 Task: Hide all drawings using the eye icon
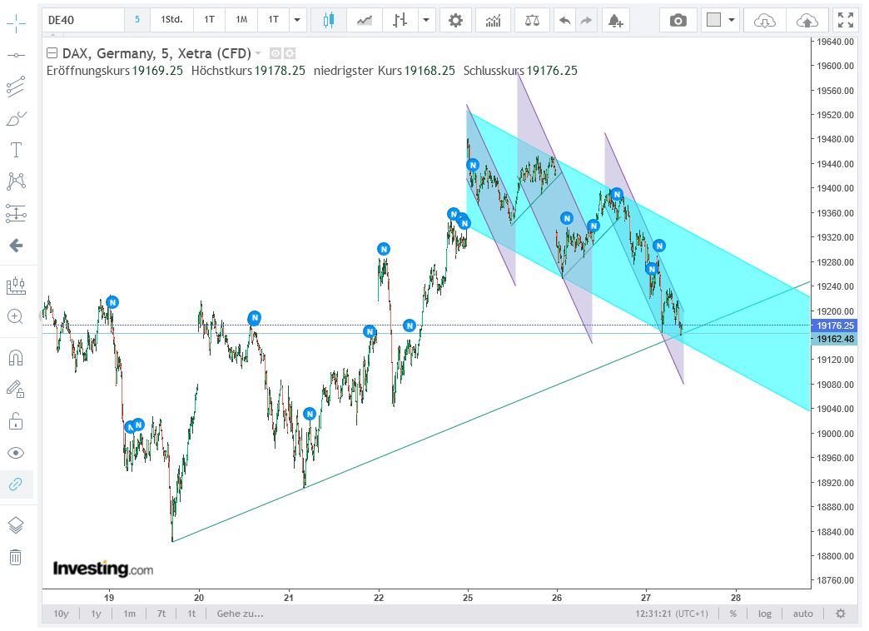(x=17, y=453)
